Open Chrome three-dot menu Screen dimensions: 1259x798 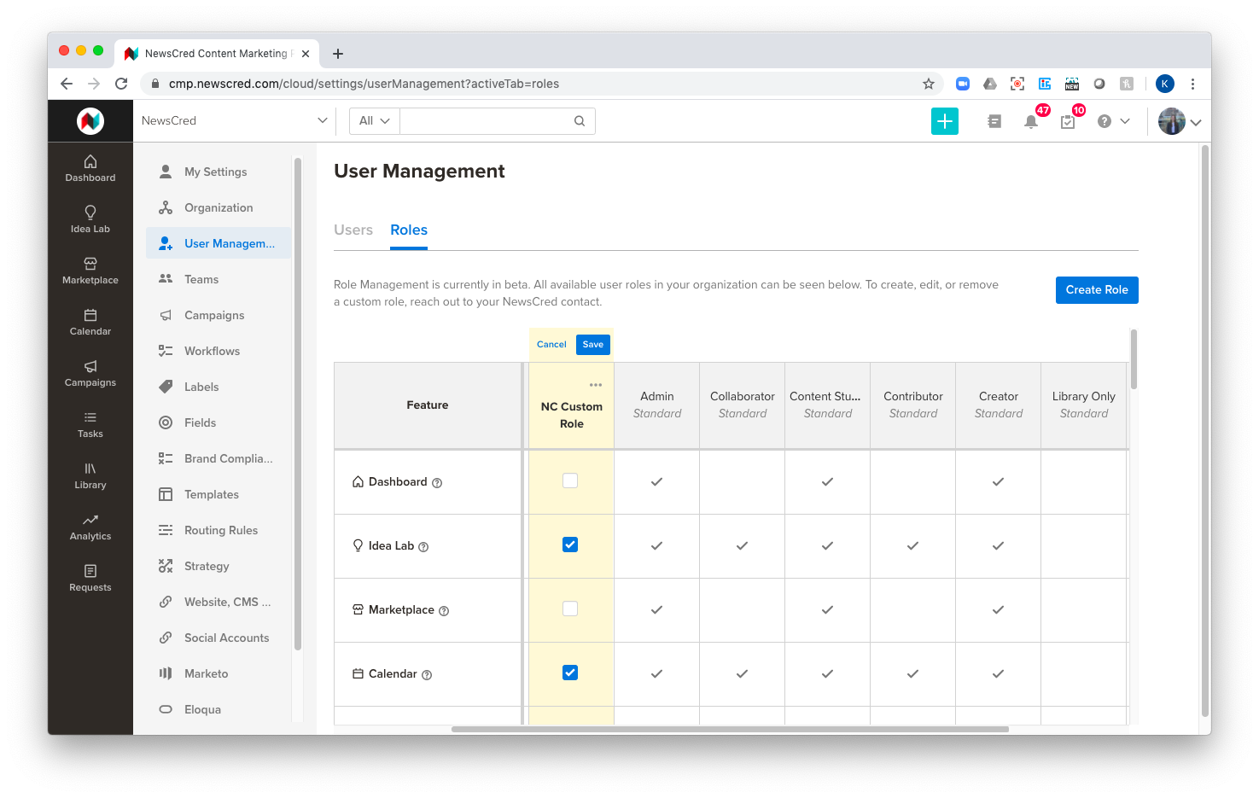(1192, 84)
